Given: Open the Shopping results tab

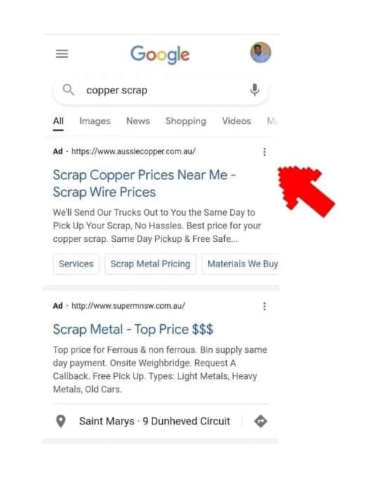Looking at the screenshot, I should tap(186, 121).
